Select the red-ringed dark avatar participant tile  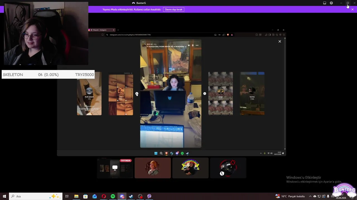coord(228,168)
